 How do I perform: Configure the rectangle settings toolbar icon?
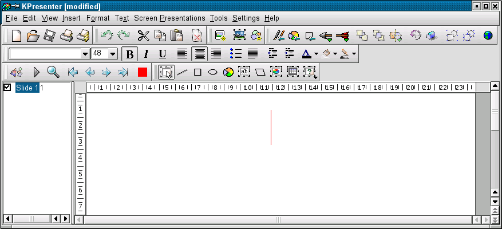310,35
